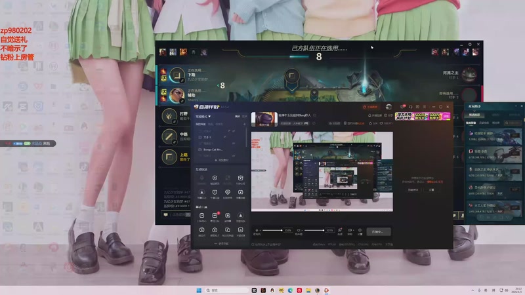
Task: Adjust the microphone volume slider
Action: coord(272,231)
